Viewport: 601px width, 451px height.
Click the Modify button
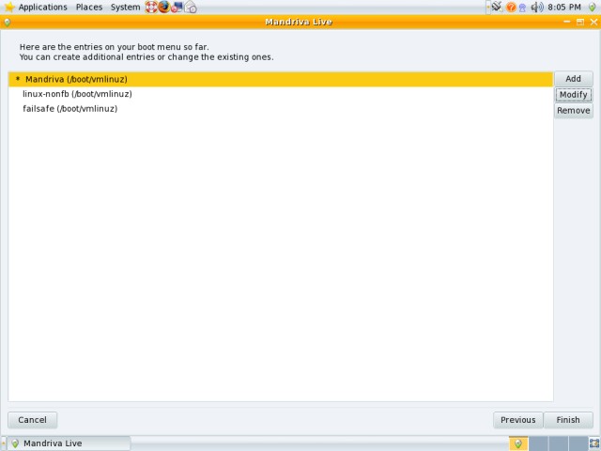574,95
